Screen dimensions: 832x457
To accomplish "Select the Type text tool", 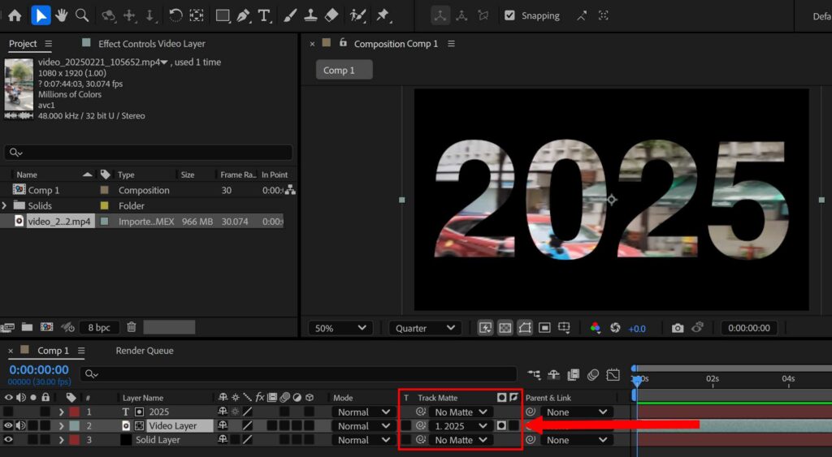I will (264, 15).
